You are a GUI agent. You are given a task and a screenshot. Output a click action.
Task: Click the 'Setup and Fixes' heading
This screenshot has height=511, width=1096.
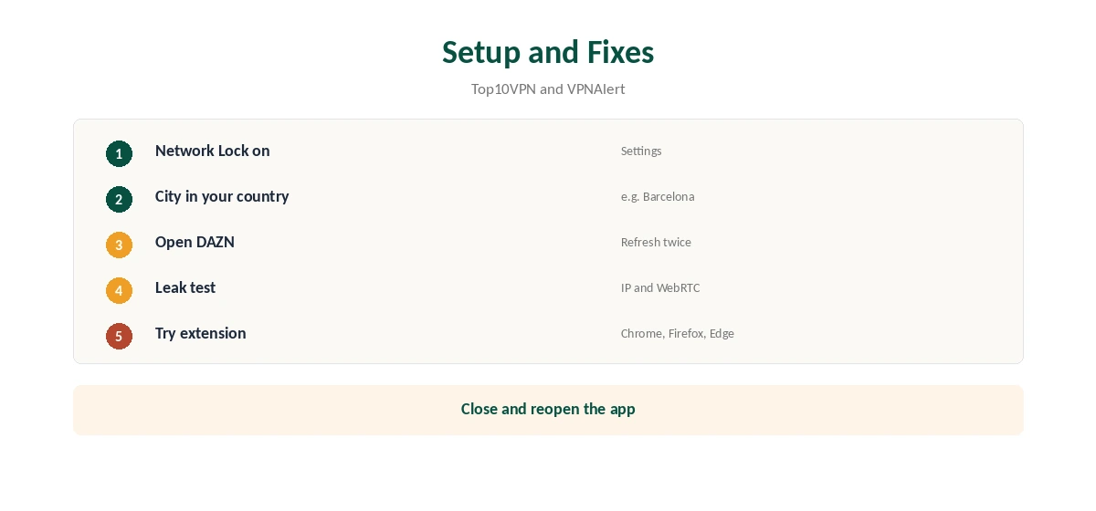548,52
